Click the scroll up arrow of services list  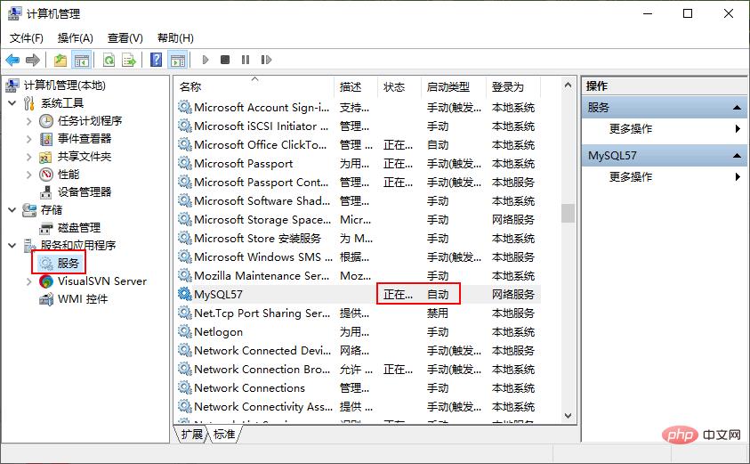pyautogui.click(x=568, y=85)
